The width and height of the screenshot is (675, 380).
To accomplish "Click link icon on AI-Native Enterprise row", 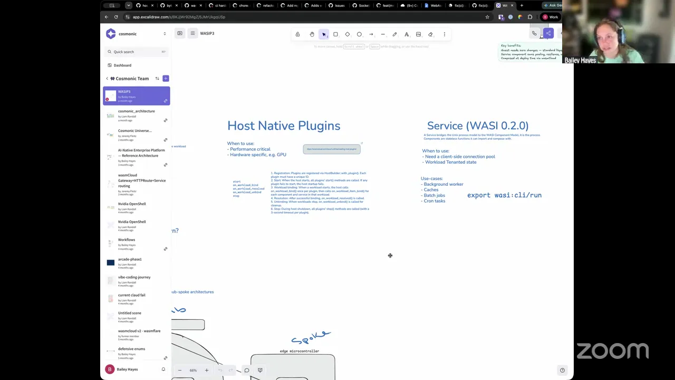I will tap(166, 165).
